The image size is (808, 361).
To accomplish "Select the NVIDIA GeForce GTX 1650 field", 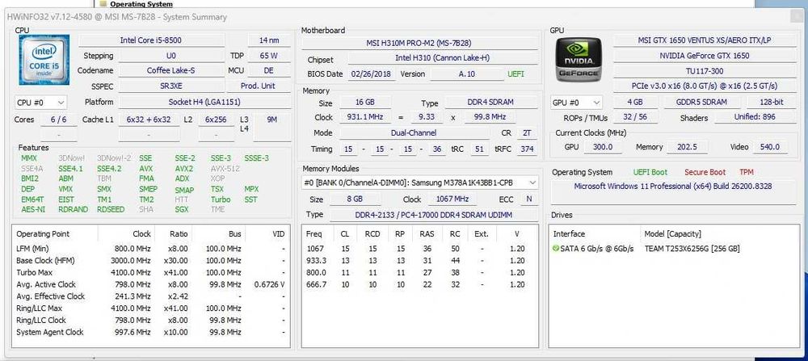I will 704,55.
